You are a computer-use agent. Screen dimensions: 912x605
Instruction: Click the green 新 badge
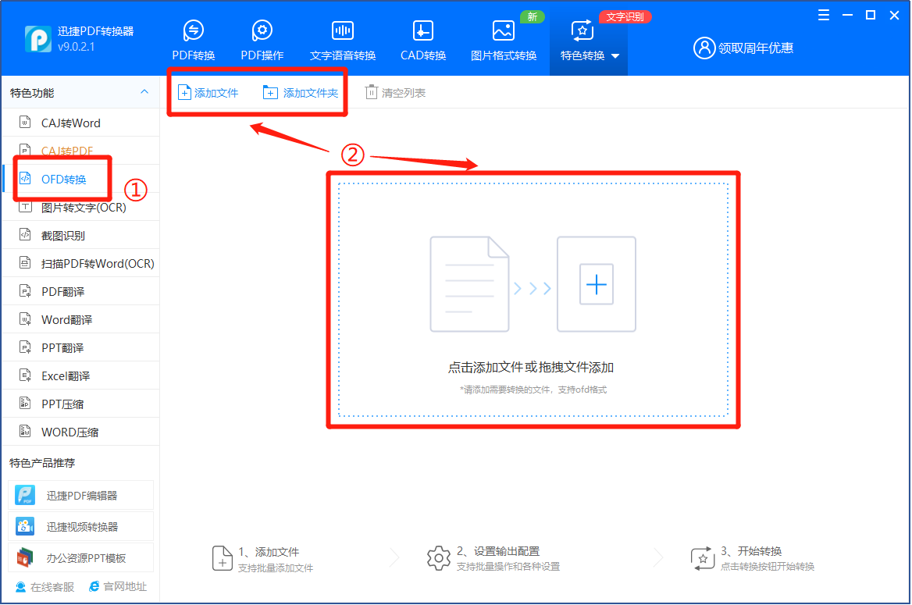[533, 17]
